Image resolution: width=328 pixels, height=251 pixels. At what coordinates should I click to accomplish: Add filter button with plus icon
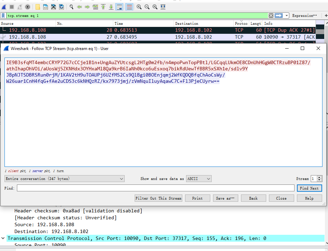tap(326, 16)
